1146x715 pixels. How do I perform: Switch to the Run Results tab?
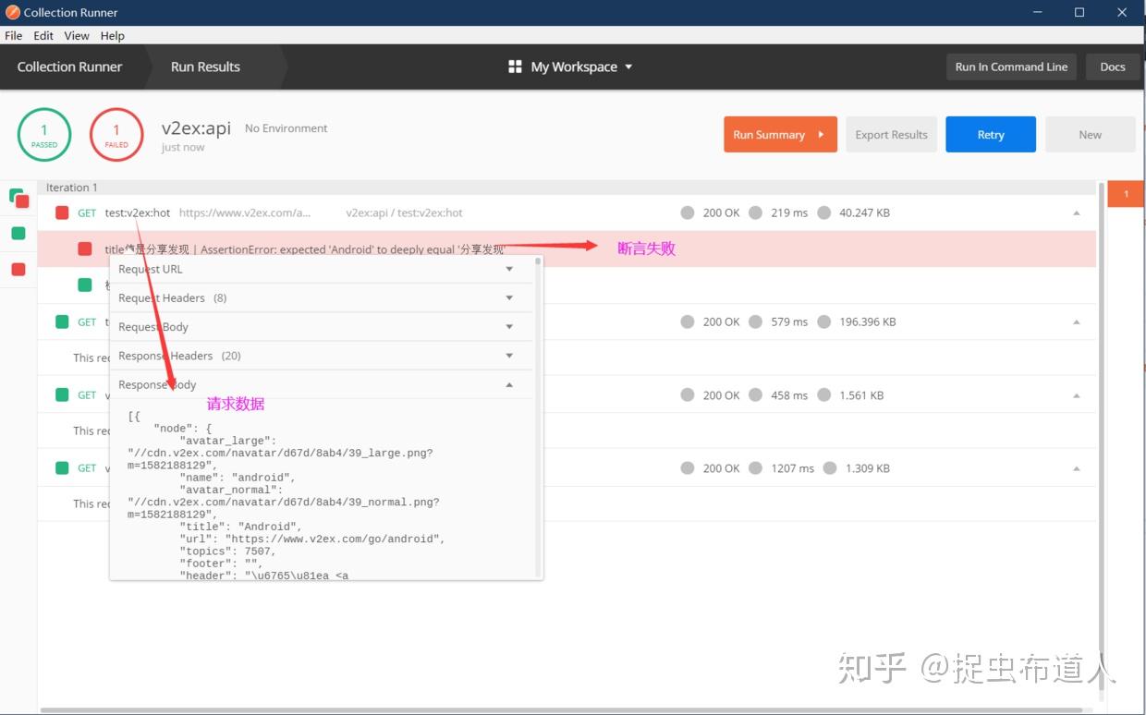(x=204, y=66)
